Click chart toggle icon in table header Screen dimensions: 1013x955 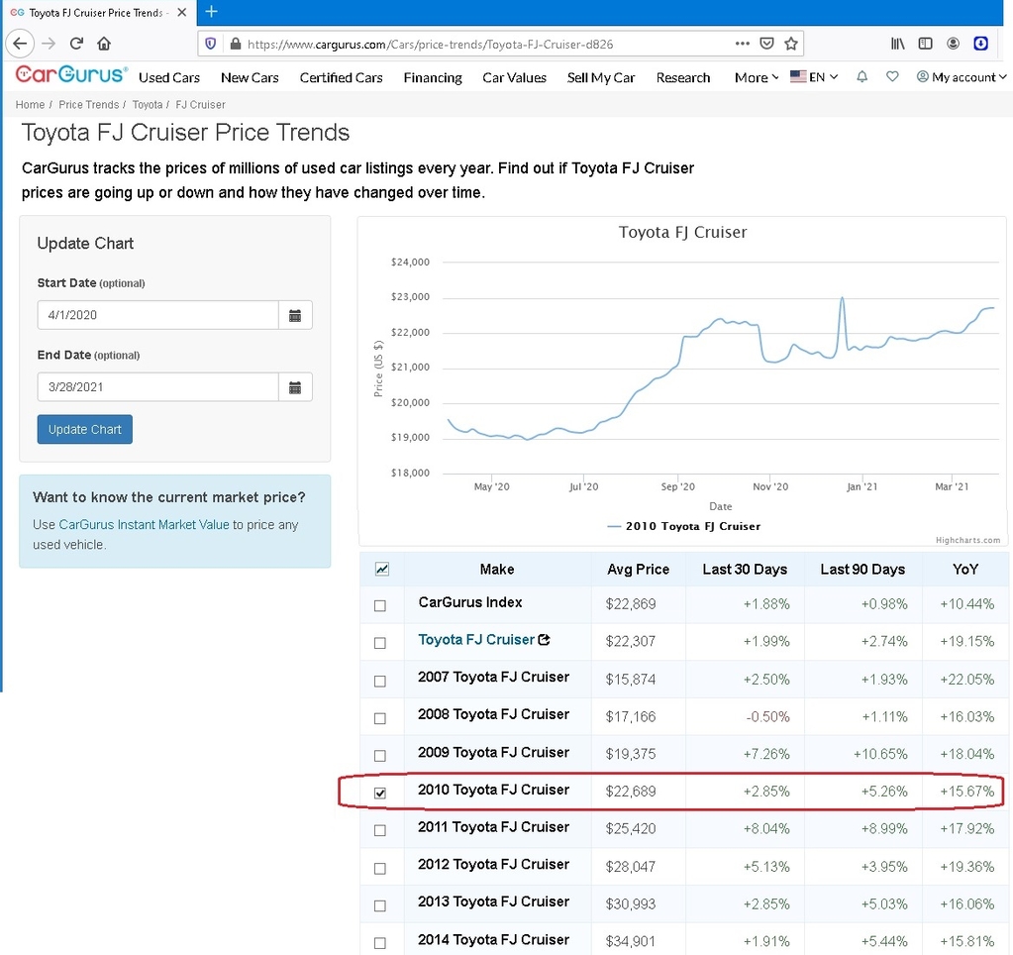[382, 570]
